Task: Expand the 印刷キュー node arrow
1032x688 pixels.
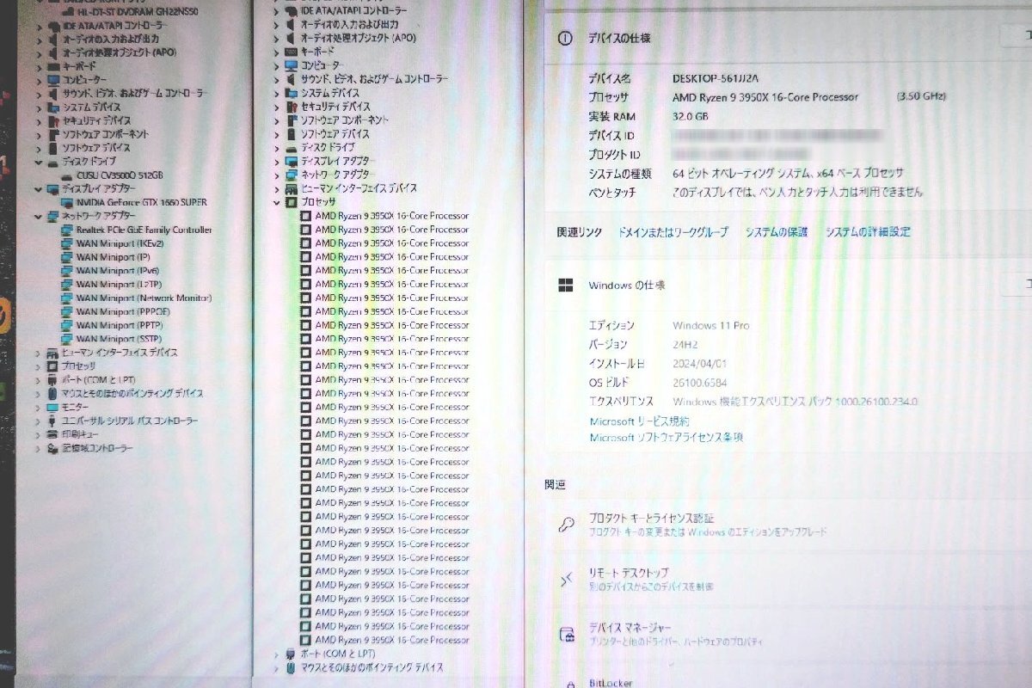Action: (x=39, y=434)
